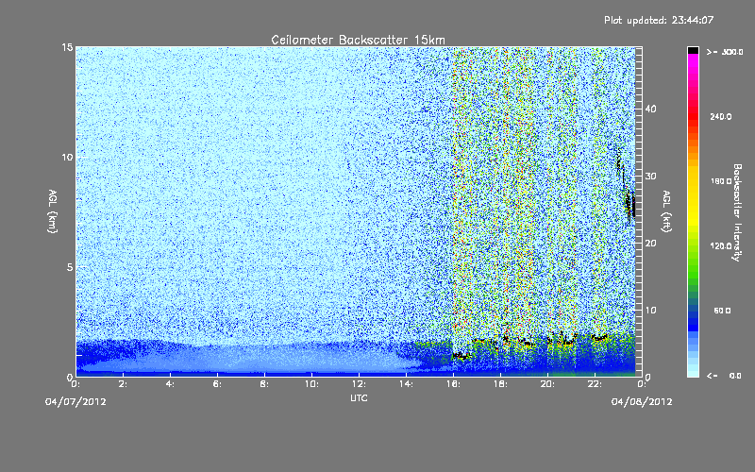Click the x-axis tick label 16:

pos(453,384)
